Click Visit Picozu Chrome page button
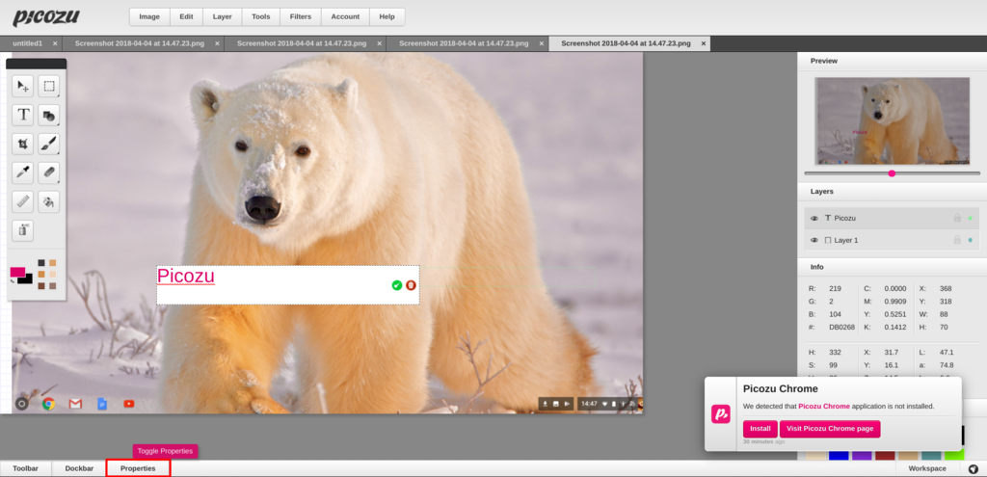This screenshot has width=987, height=477. tap(830, 429)
